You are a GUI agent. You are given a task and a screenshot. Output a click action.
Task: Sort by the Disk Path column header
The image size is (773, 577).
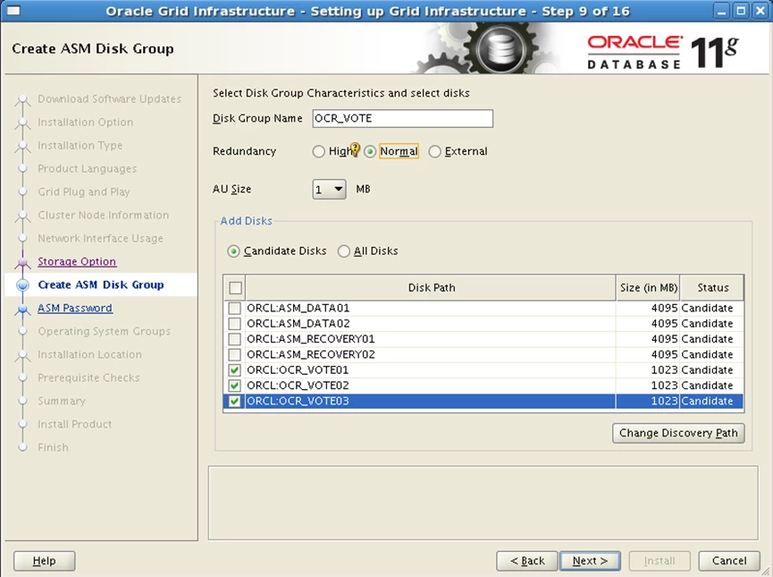coord(431,288)
